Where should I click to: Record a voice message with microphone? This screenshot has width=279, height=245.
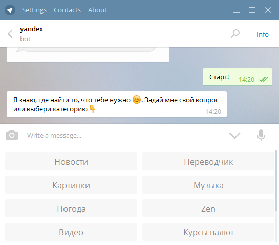click(x=261, y=135)
